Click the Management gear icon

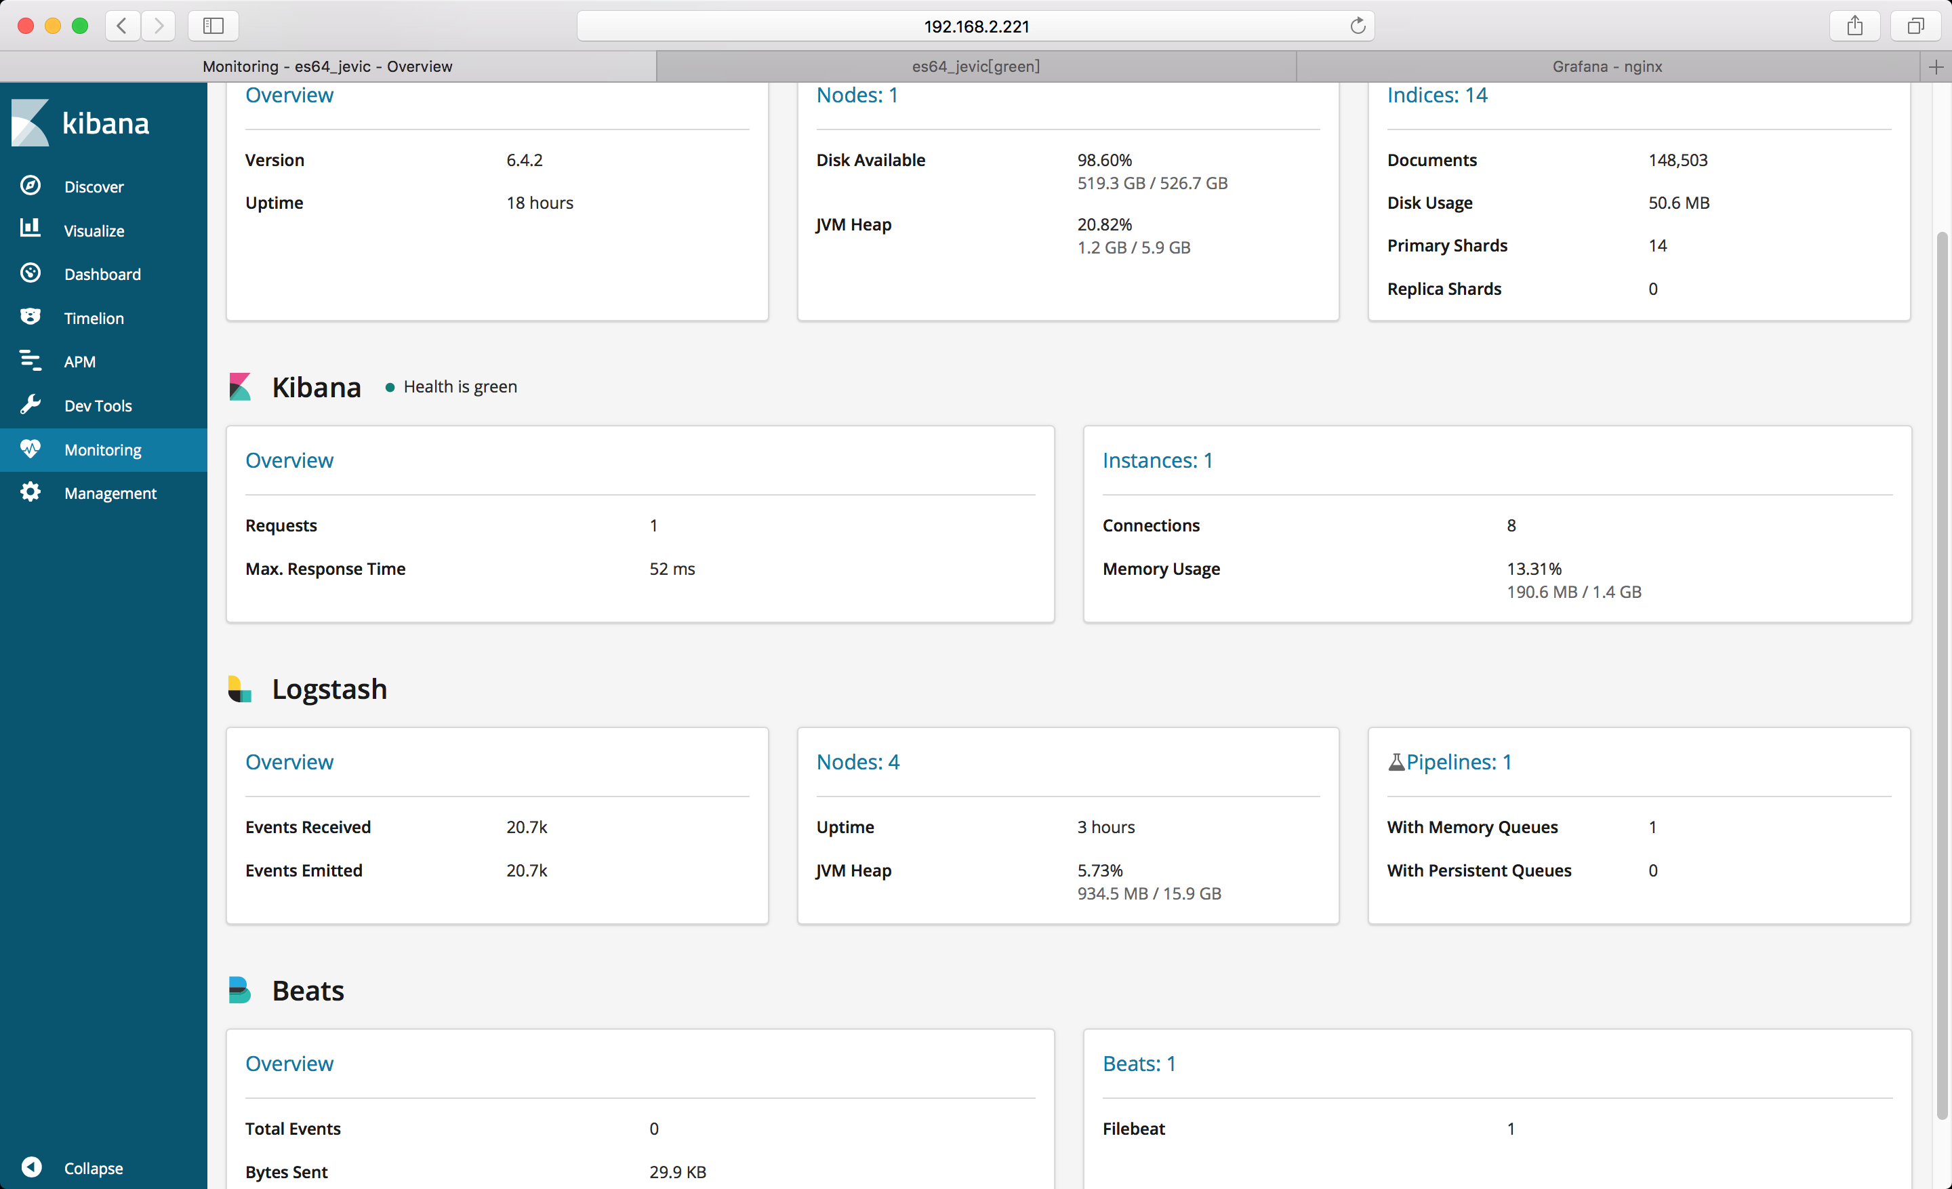click(x=30, y=493)
